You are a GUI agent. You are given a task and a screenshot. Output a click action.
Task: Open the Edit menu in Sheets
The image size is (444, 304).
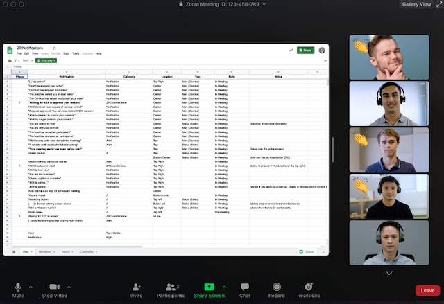[x=26, y=53]
